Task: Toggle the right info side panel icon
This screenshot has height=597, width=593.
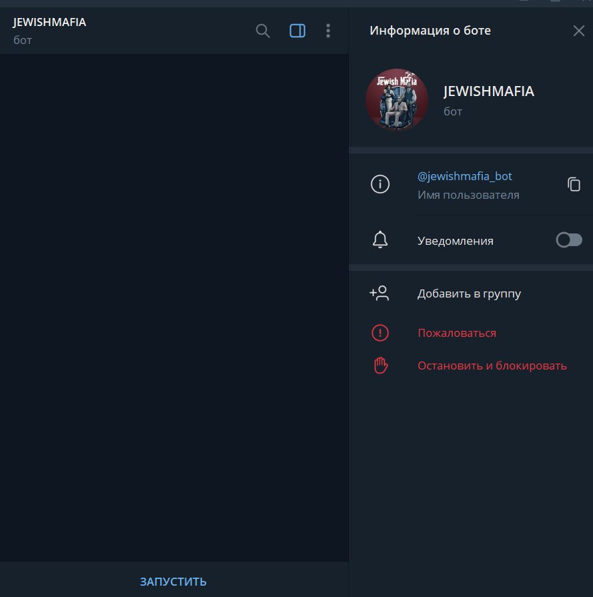Action: tap(298, 31)
